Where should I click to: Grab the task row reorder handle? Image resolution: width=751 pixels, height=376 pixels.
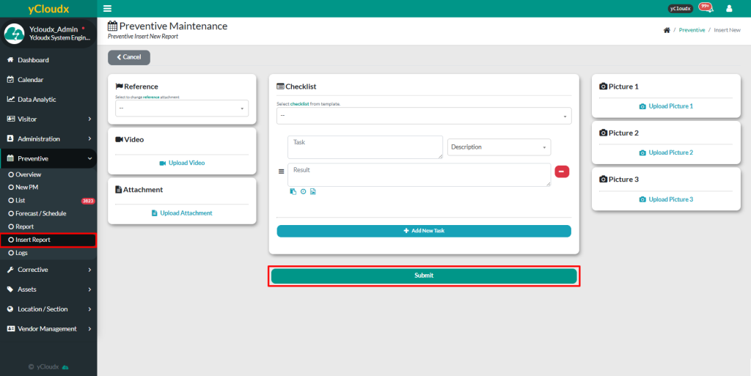click(281, 172)
